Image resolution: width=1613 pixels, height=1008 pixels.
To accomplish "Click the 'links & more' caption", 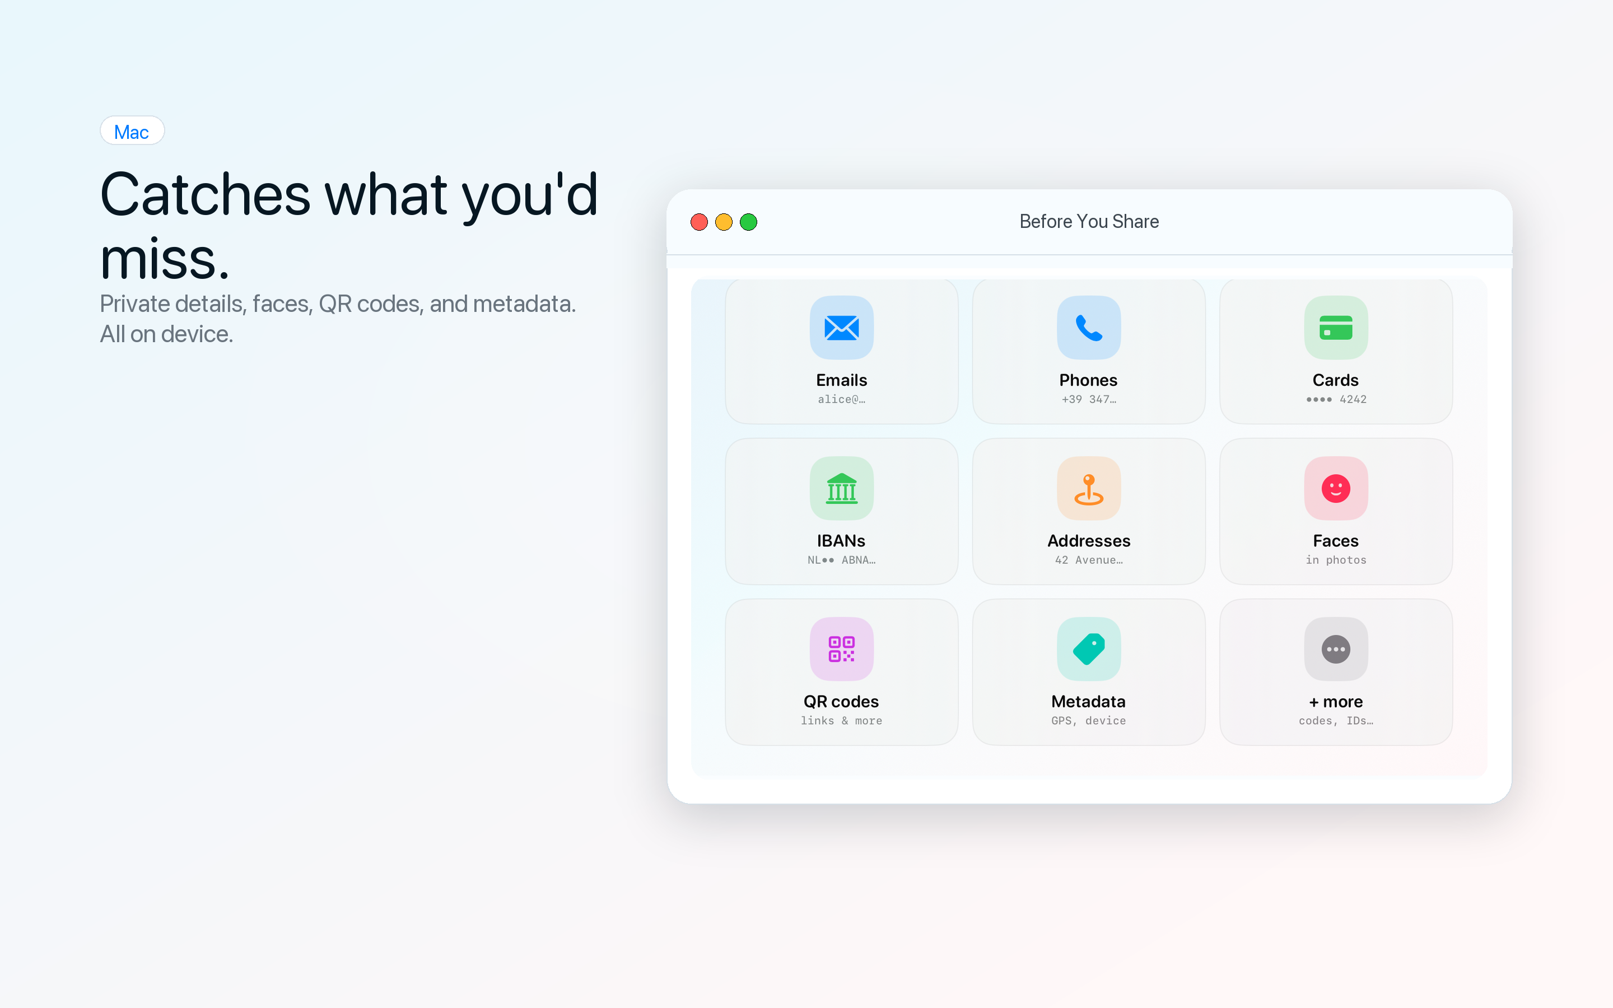I will (x=841, y=721).
